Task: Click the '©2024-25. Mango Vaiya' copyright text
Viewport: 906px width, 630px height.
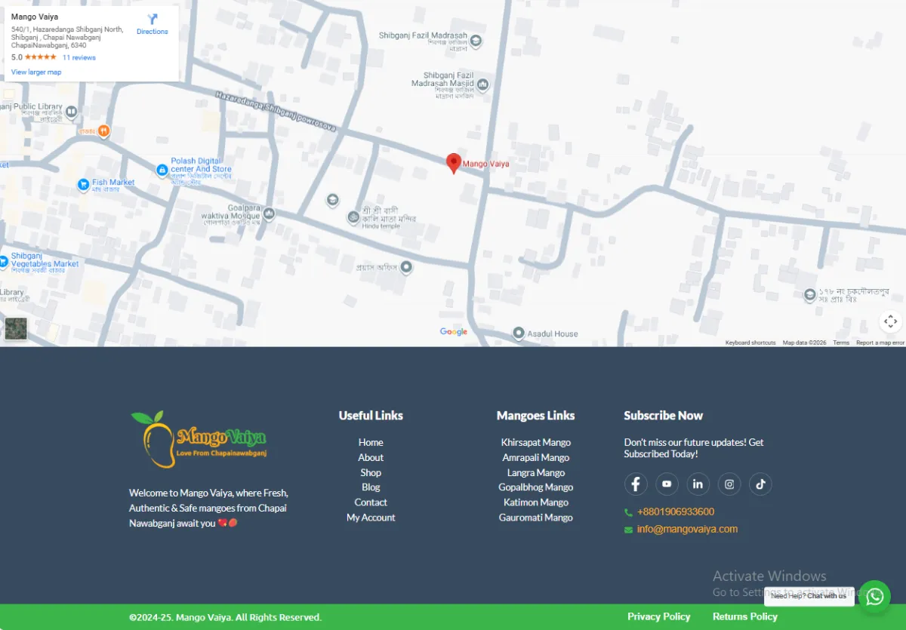Action: [226, 617]
